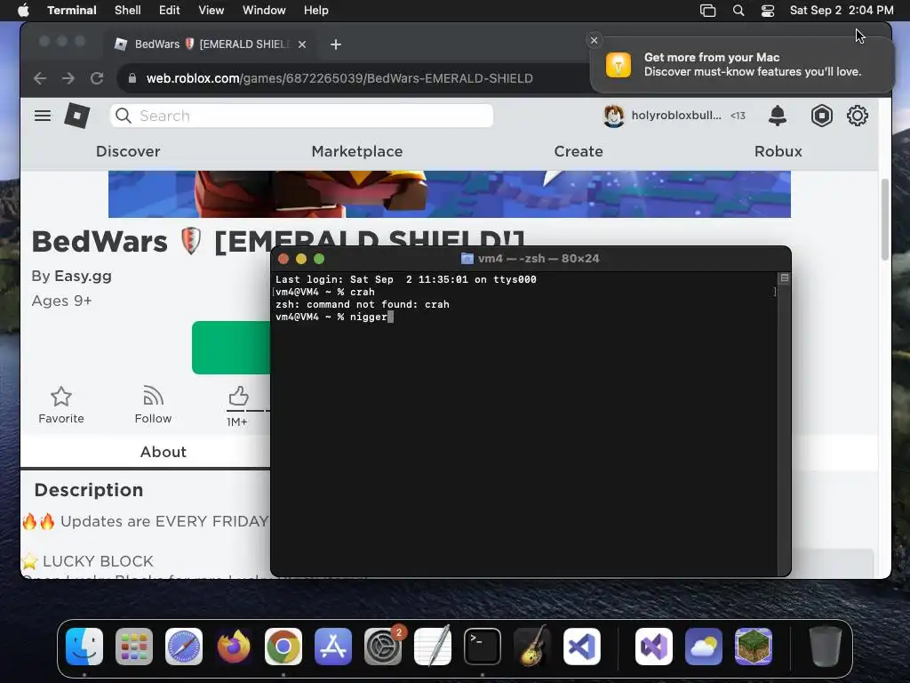
Task: Open Spotlight search in menu bar
Action: pos(738,10)
